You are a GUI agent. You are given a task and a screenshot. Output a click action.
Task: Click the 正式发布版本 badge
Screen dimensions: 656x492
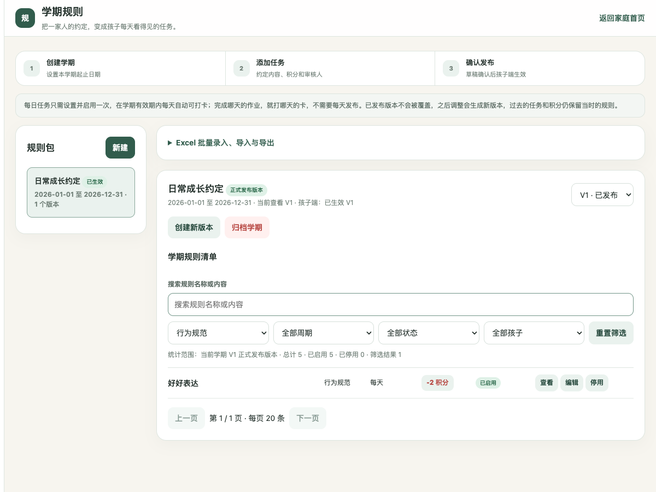tap(247, 190)
